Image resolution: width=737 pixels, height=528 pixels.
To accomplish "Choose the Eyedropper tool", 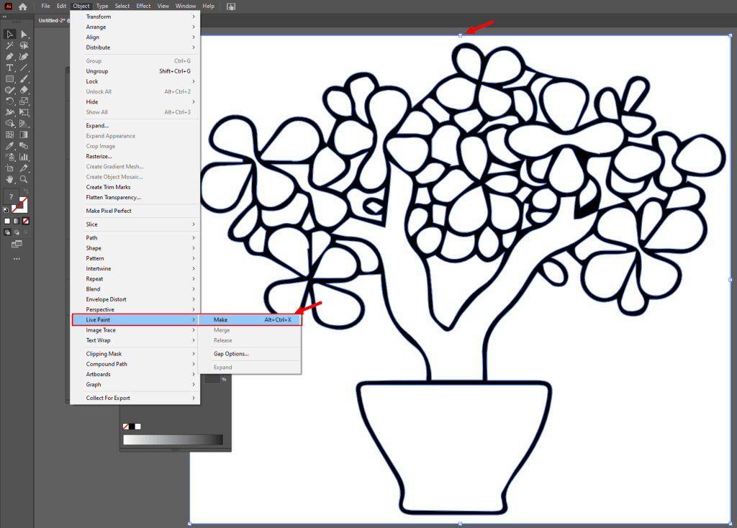I will pyautogui.click(x=10, y=145).
